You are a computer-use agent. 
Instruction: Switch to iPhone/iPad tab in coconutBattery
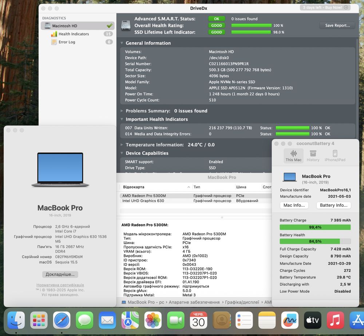click(x=335, y=155)
